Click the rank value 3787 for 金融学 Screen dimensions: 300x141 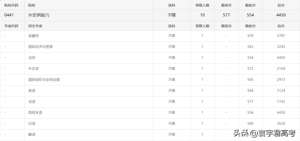(x=281, y=36)
